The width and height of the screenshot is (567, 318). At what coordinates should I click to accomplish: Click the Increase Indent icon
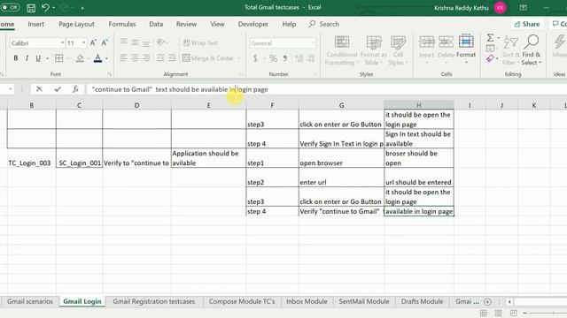(x=172, y=57)
